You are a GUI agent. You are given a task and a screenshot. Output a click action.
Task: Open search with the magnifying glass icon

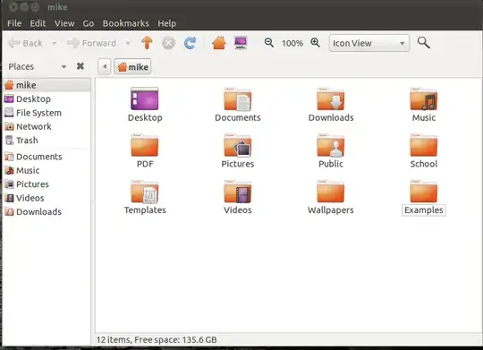[424, 43]
